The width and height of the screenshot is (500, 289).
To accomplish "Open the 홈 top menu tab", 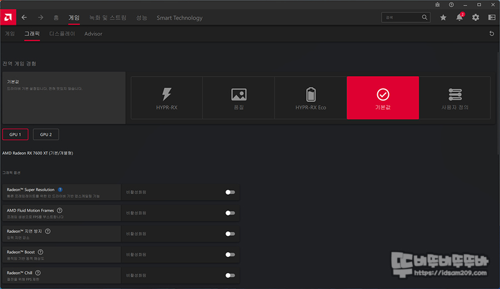I will click(x=56, y=18).
